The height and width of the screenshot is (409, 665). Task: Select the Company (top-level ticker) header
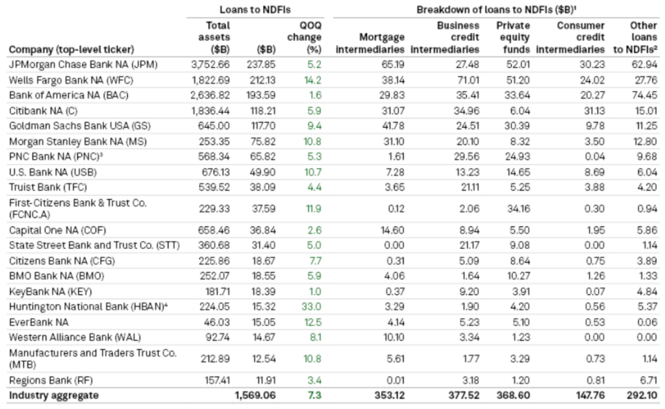coord(71,49)
